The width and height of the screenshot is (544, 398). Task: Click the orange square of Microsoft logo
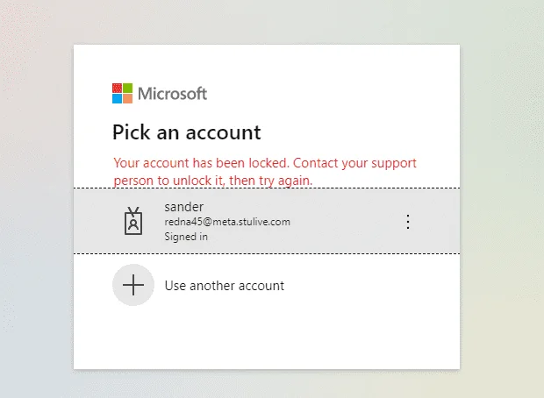coord(127,98)
